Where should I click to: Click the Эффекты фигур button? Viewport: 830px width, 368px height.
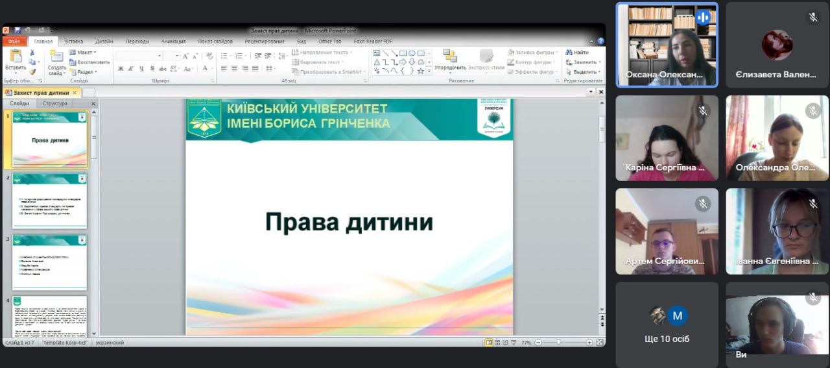[x=531, y=72]
